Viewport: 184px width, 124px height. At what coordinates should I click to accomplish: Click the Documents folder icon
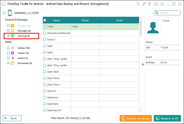(13, 63)
